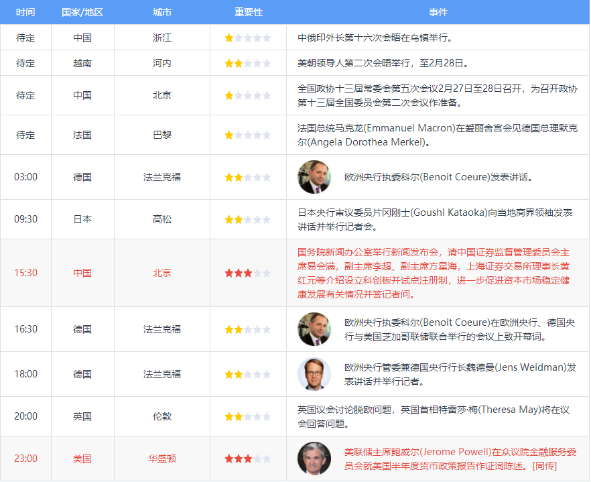The image size is (591, 482).
Task: Click the 时间 column header
Action: click(x=25, y=13)
